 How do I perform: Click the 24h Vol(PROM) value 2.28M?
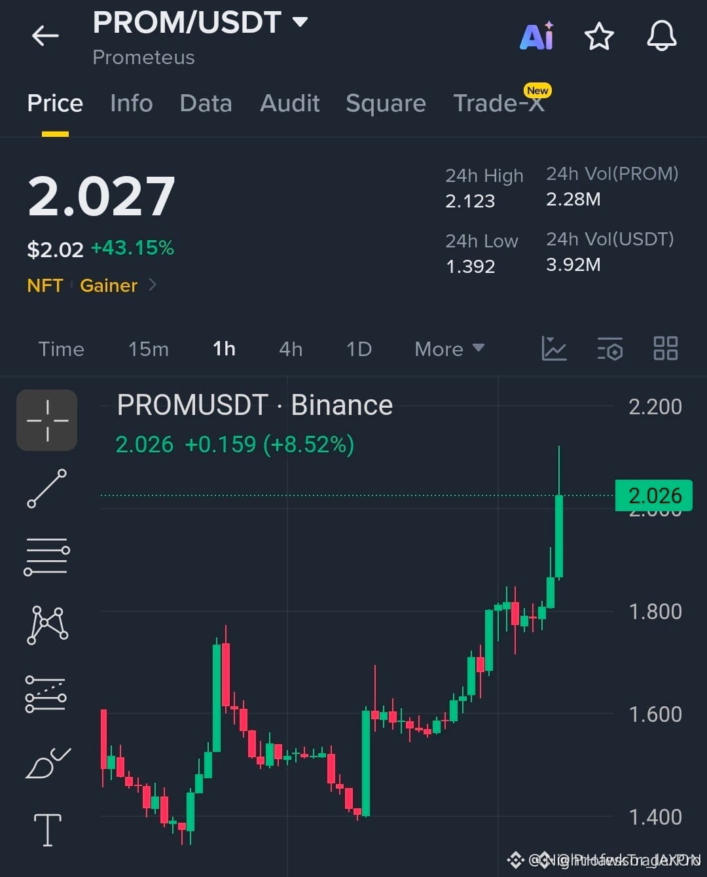[573, 199]
